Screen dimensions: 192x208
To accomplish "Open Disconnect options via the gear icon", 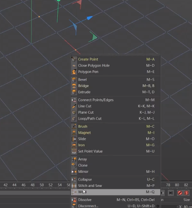I will tap(158, 206).
